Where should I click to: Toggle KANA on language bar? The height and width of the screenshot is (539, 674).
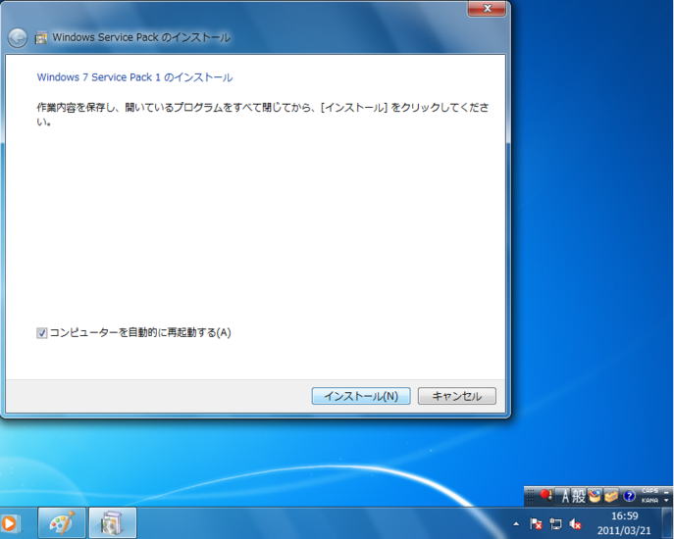[x=649, y=501]
